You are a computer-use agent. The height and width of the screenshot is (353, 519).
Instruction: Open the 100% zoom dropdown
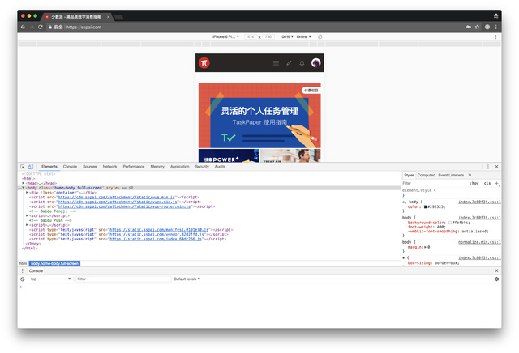[286, 36]
